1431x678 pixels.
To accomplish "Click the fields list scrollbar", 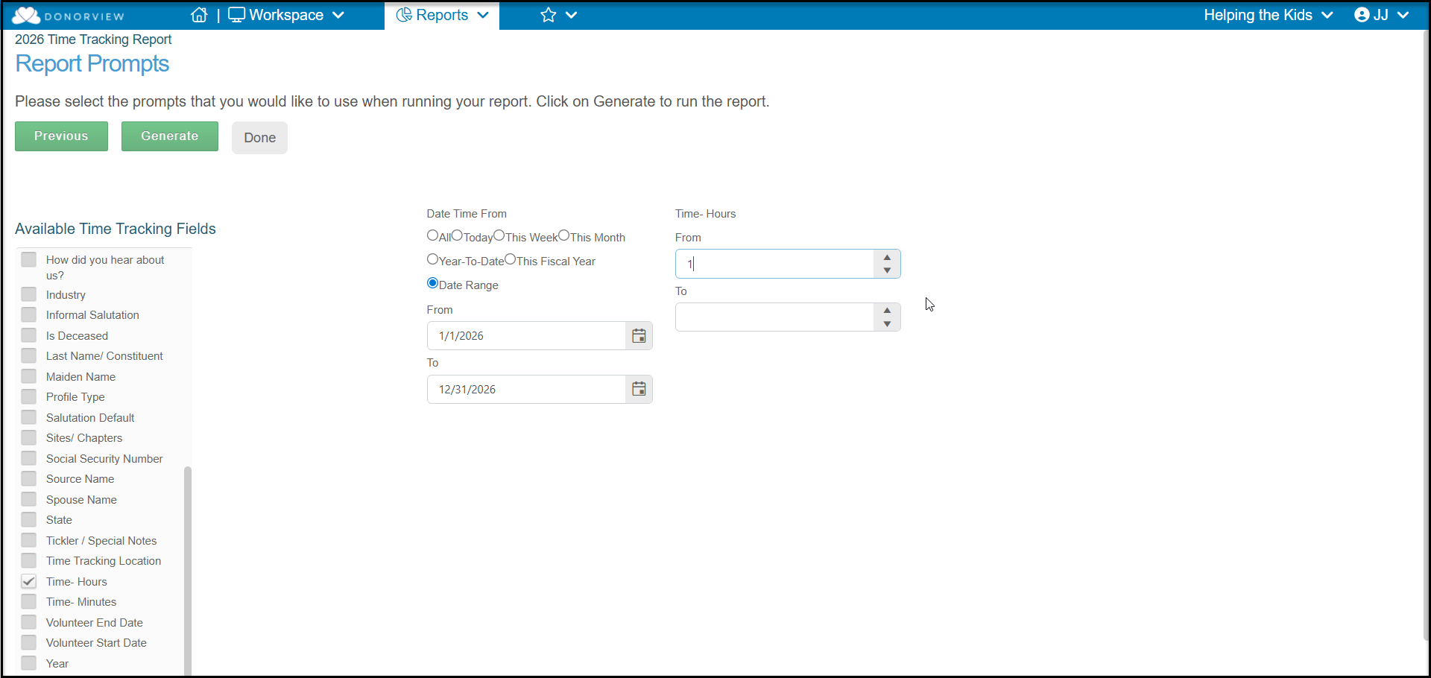I will point(188,571).
